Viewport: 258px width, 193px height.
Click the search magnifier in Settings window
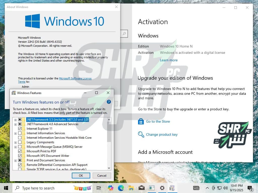(x=124, y=34)
